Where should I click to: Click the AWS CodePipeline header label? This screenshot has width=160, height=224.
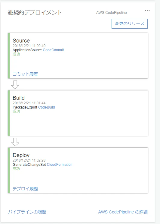(x=111, y=13)
